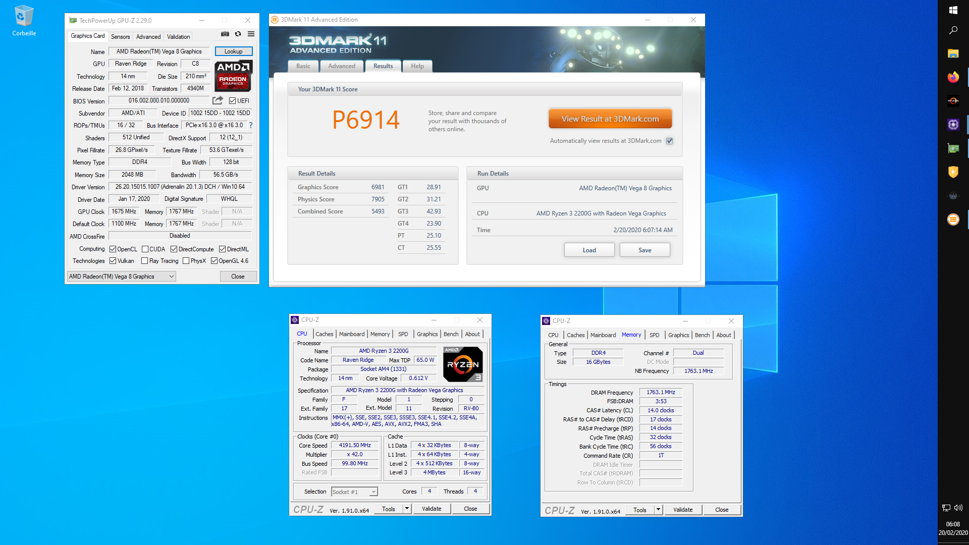Click Validate in the left CPU-Z window
Screen dimensions: 969x545
coord(432,509)
